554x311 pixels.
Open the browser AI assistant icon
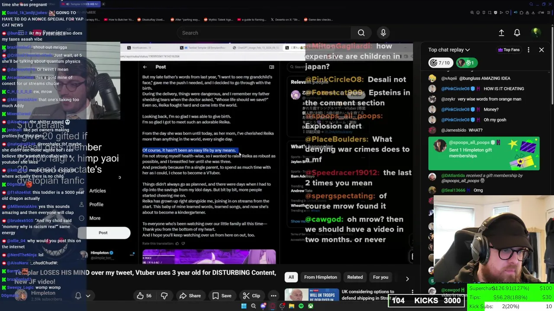point(541,13)
